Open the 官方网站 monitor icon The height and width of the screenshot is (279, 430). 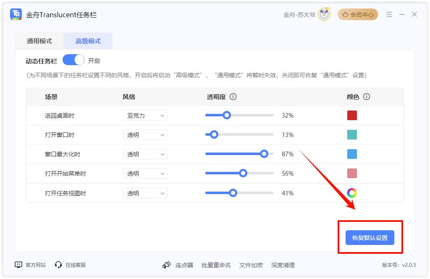click(18, 265)
